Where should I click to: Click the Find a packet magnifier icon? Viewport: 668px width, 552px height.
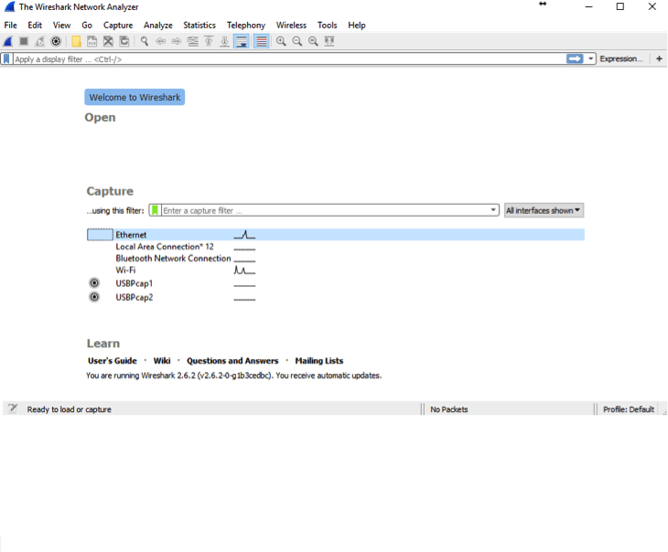[x=145, y=41]
